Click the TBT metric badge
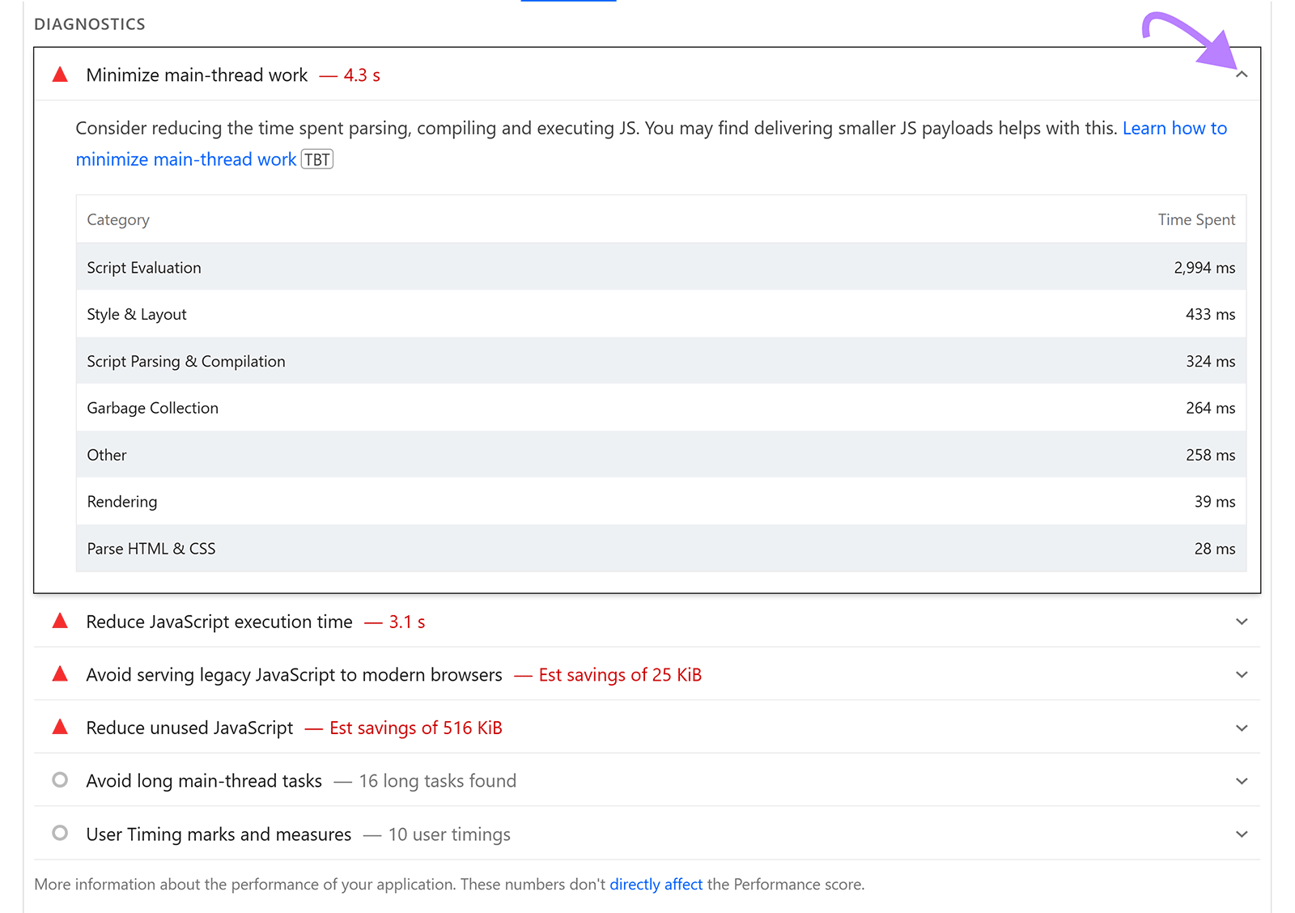 [317, 159]
